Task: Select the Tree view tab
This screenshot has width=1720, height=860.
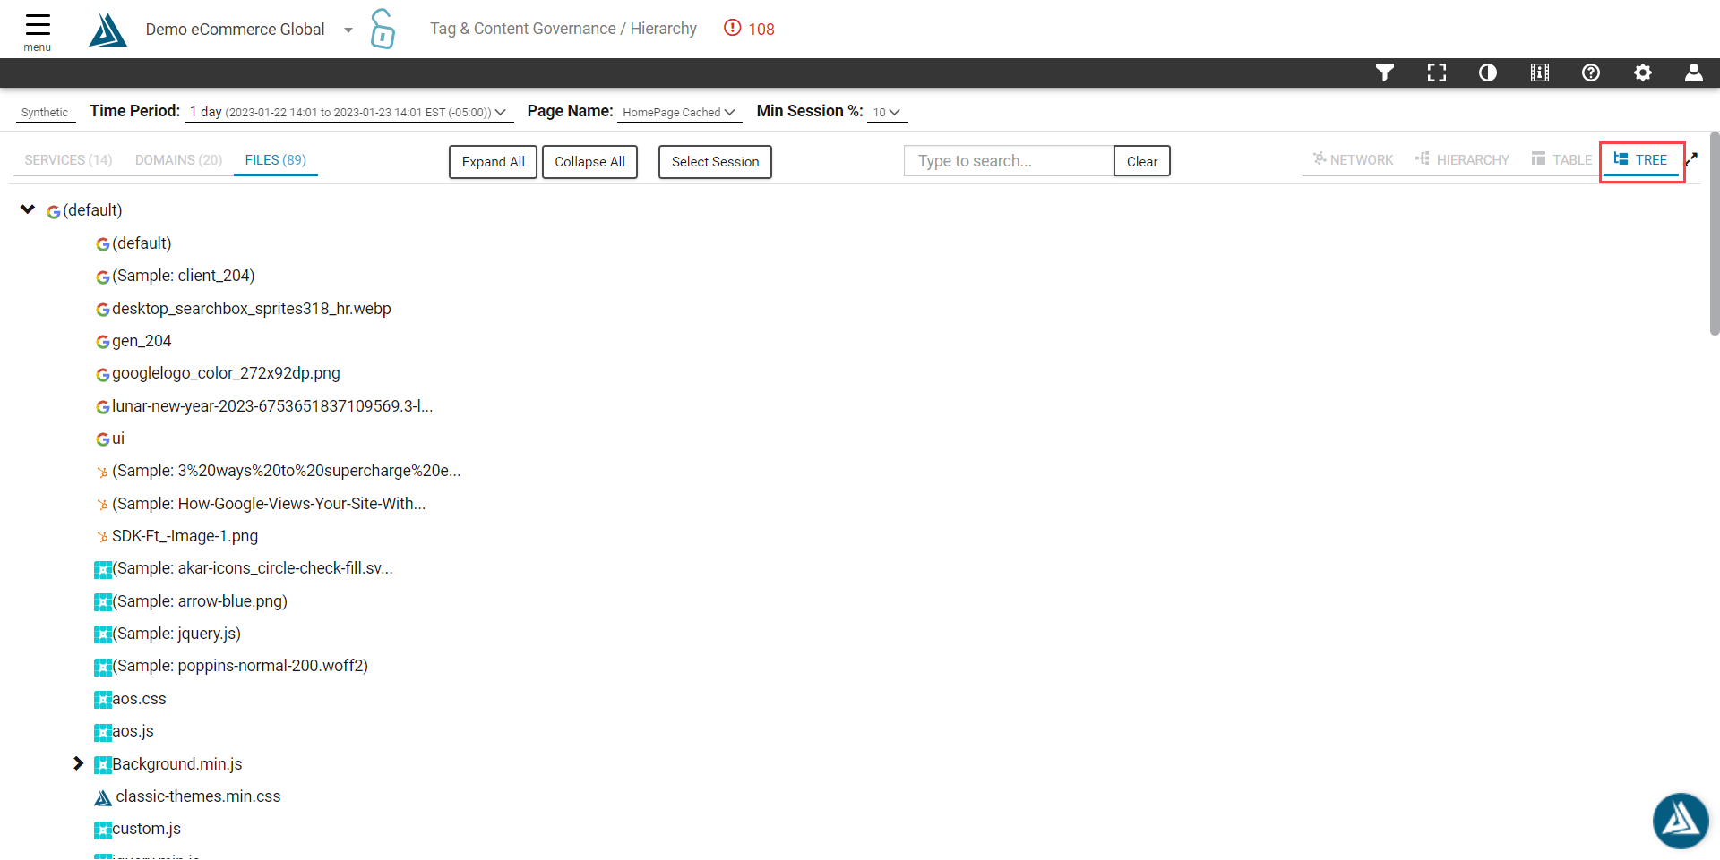Action: [x=1641, y=159]
